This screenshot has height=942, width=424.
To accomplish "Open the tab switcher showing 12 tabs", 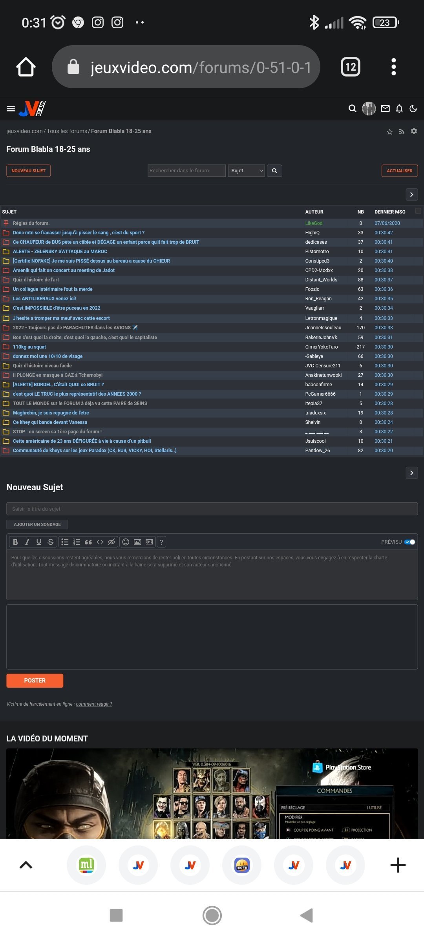I will [x=351, y=67].
